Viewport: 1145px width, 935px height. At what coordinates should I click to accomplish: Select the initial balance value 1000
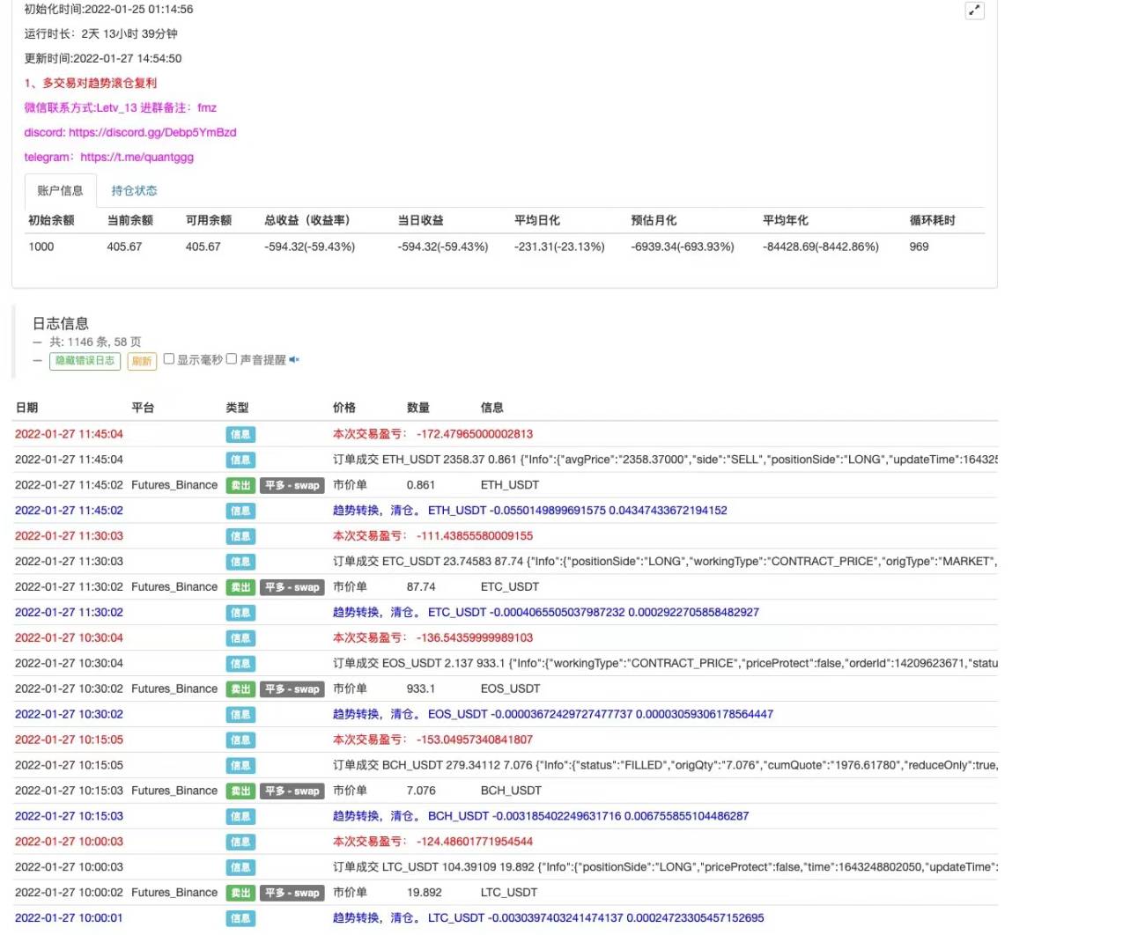41,247
